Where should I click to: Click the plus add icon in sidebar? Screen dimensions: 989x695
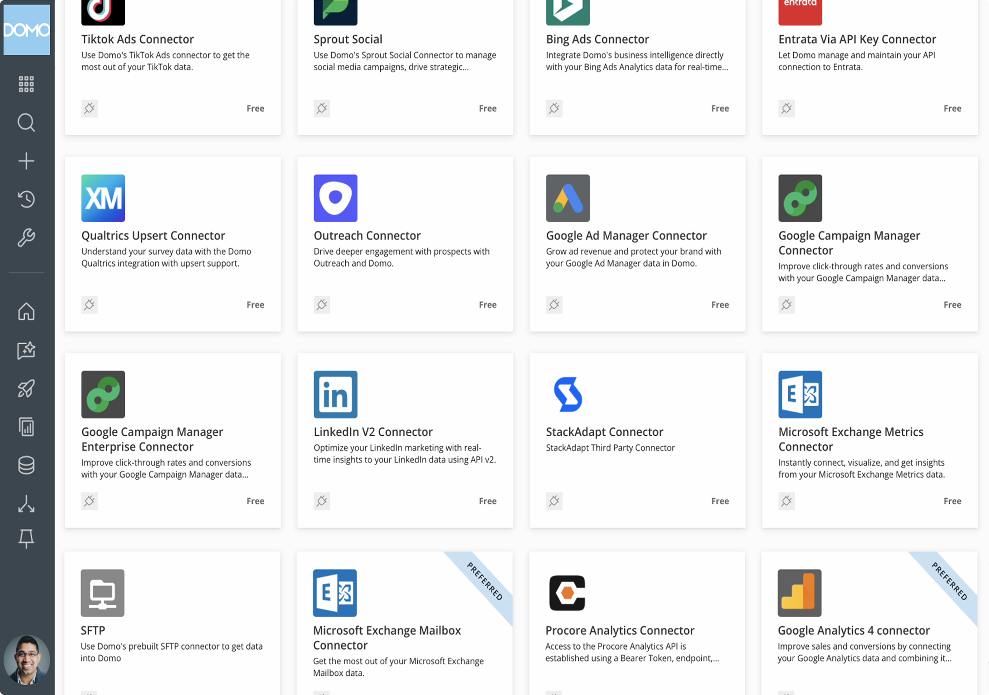point(26,161)
